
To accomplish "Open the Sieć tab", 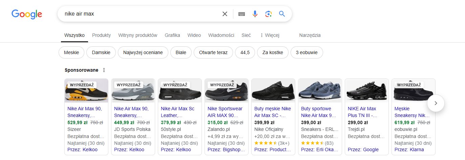I will point(246,35).
